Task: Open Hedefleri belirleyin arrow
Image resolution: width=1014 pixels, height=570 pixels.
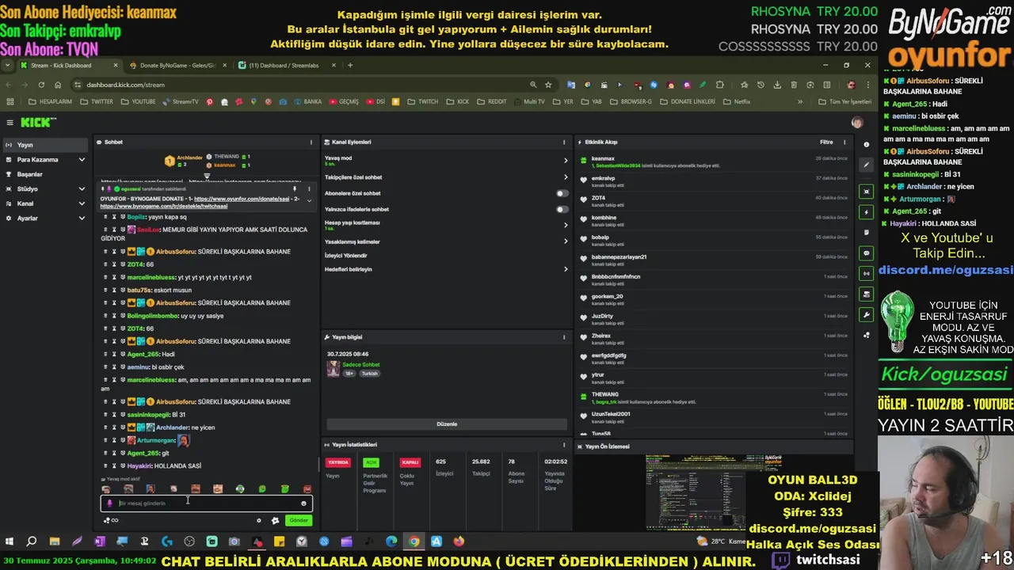Action: 566,269
